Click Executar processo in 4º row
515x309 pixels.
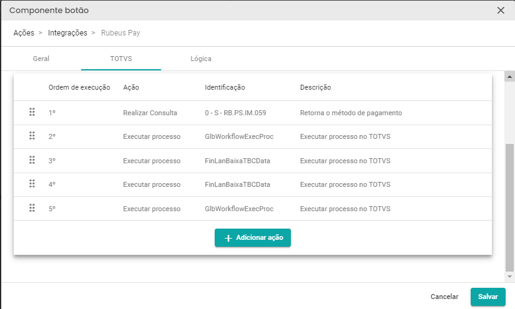pyautogui.click(x=152, y=184)
